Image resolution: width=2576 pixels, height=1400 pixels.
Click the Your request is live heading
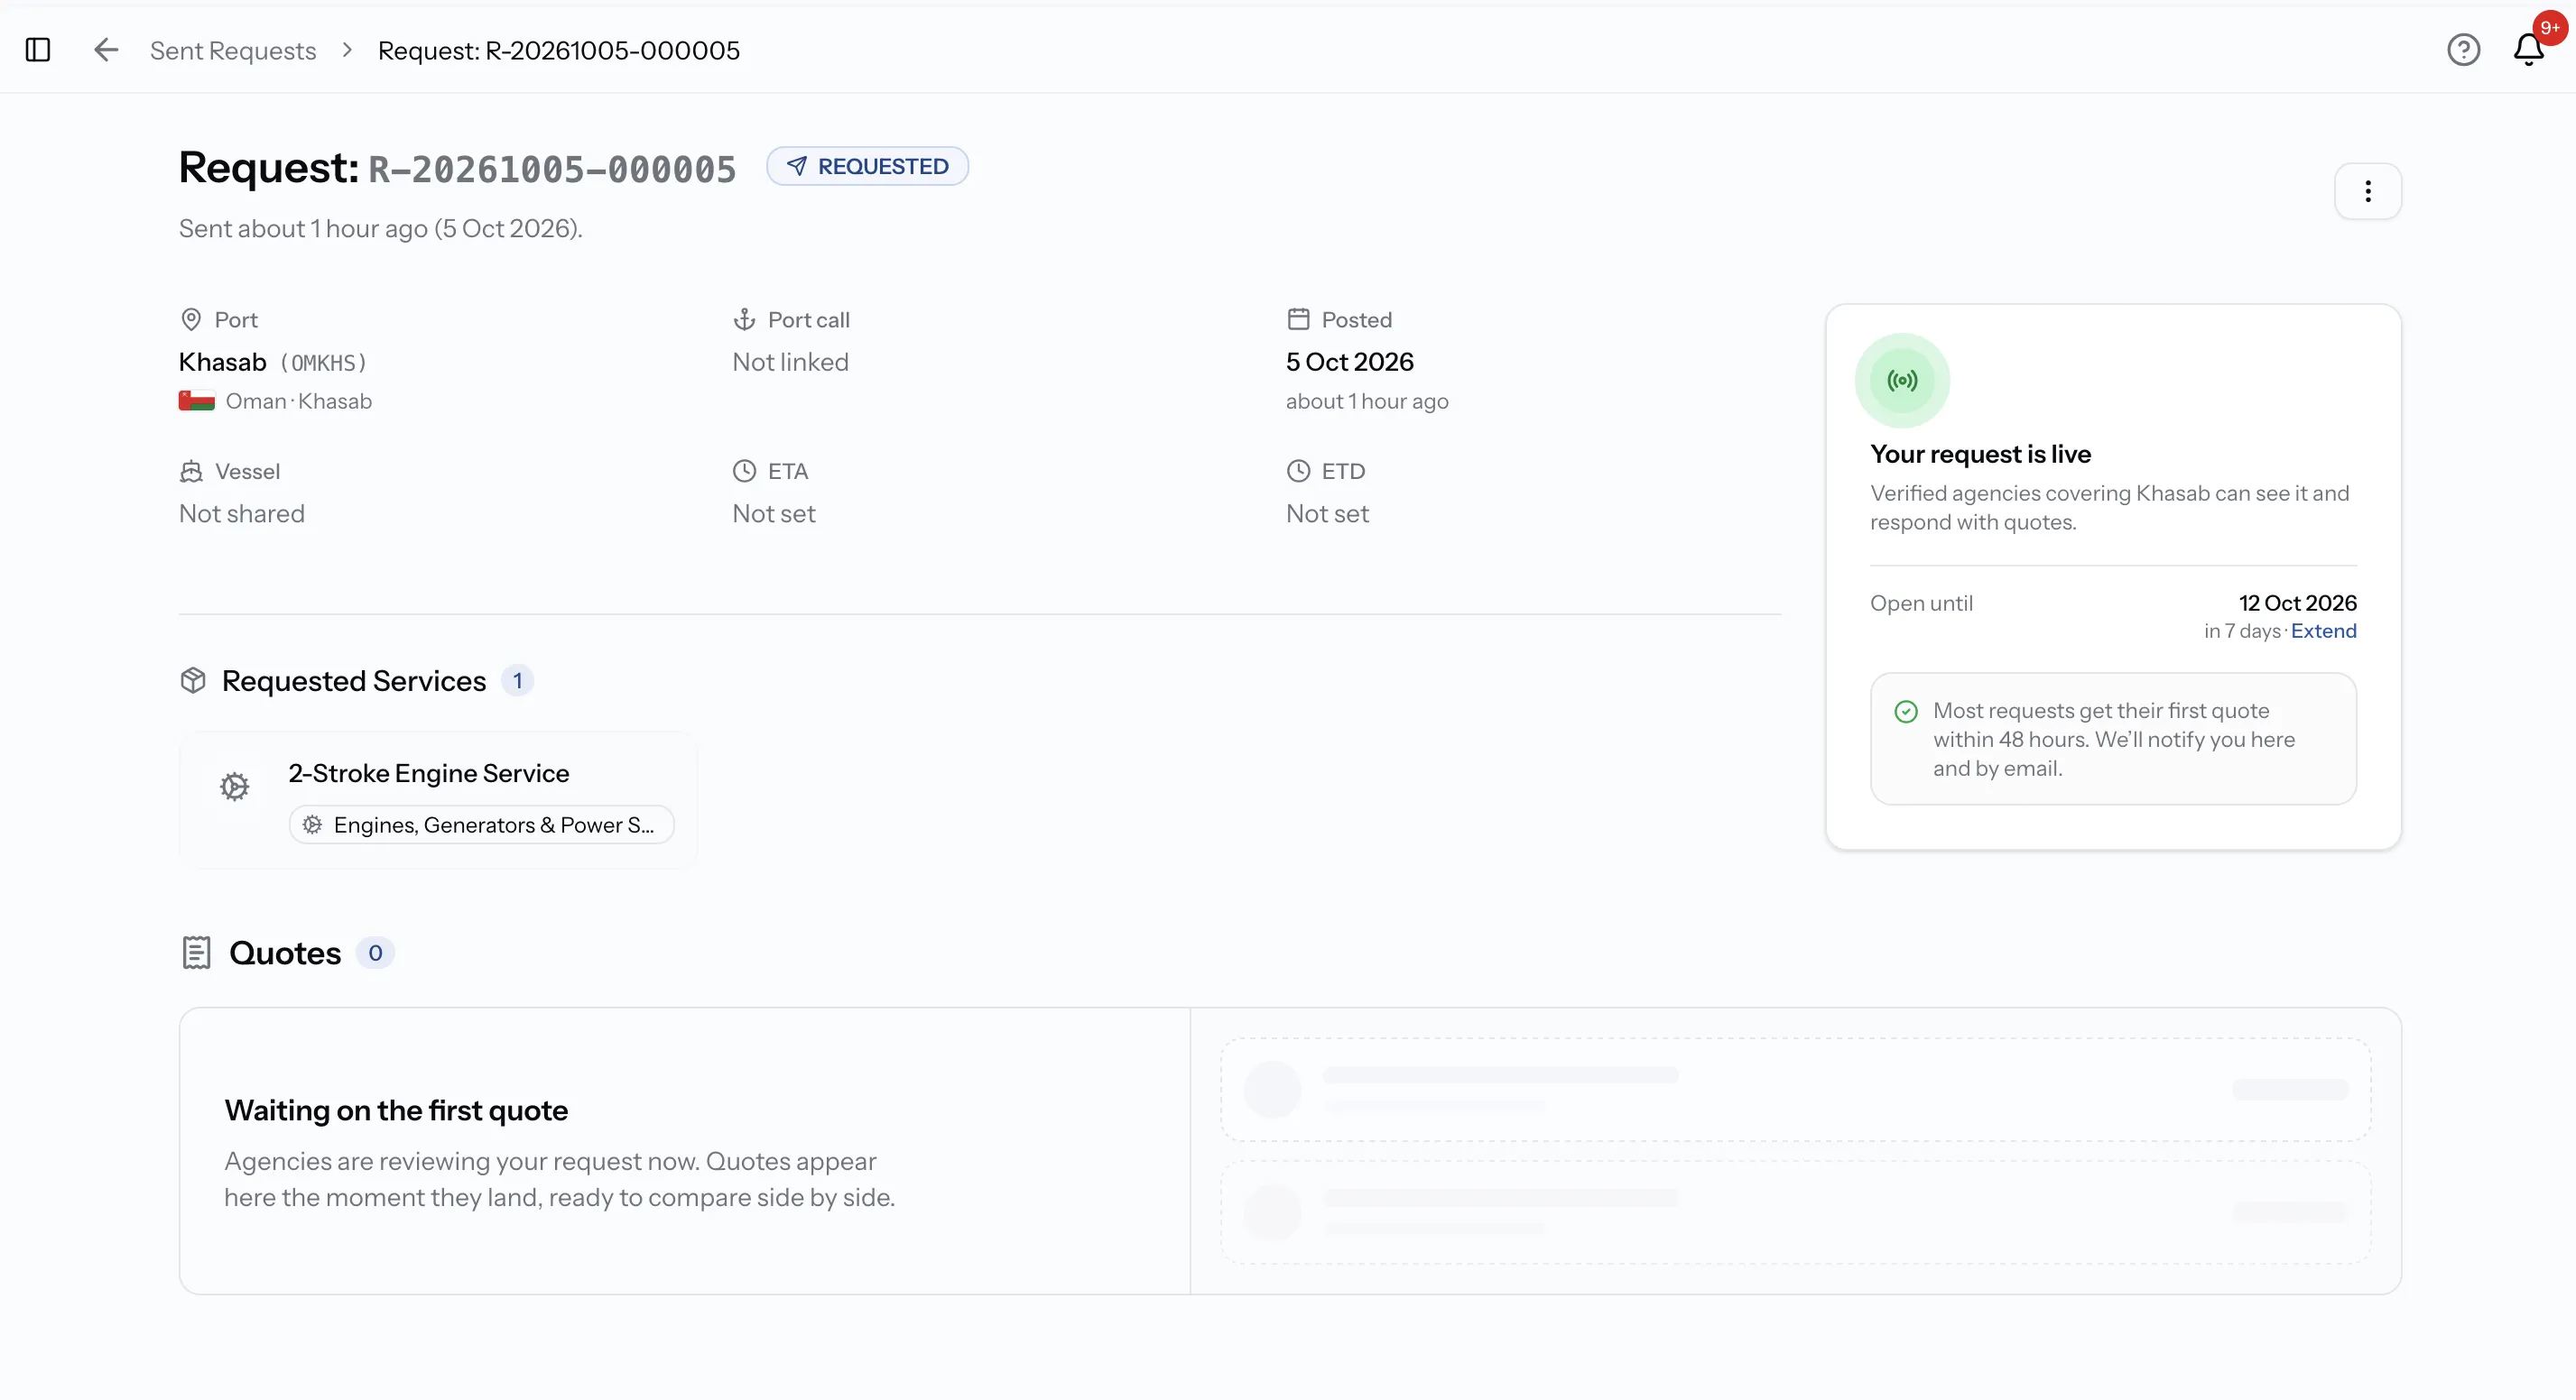tap(1980, 454)
